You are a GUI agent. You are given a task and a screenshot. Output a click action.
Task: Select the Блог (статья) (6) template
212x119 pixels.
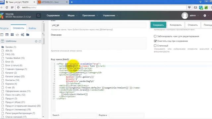point(14,65)
